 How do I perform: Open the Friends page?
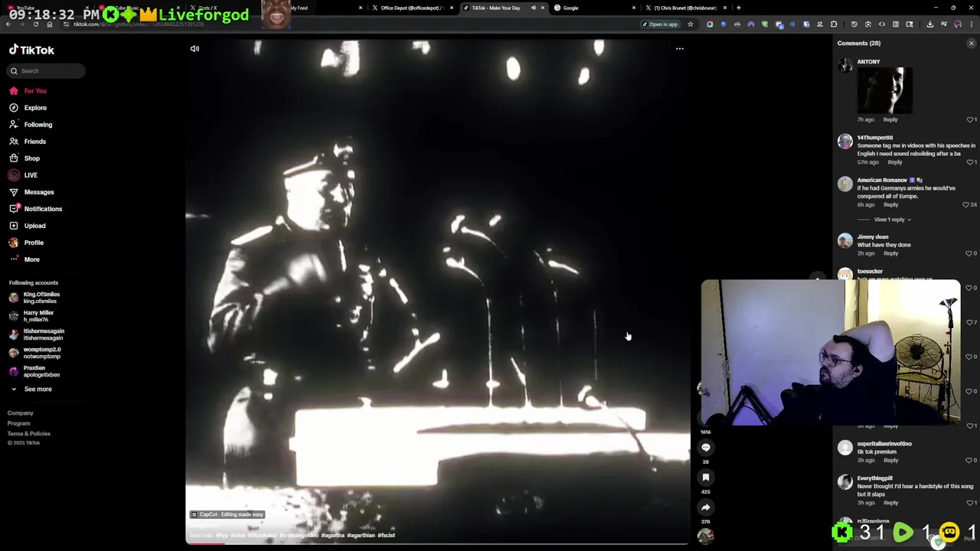34,142
